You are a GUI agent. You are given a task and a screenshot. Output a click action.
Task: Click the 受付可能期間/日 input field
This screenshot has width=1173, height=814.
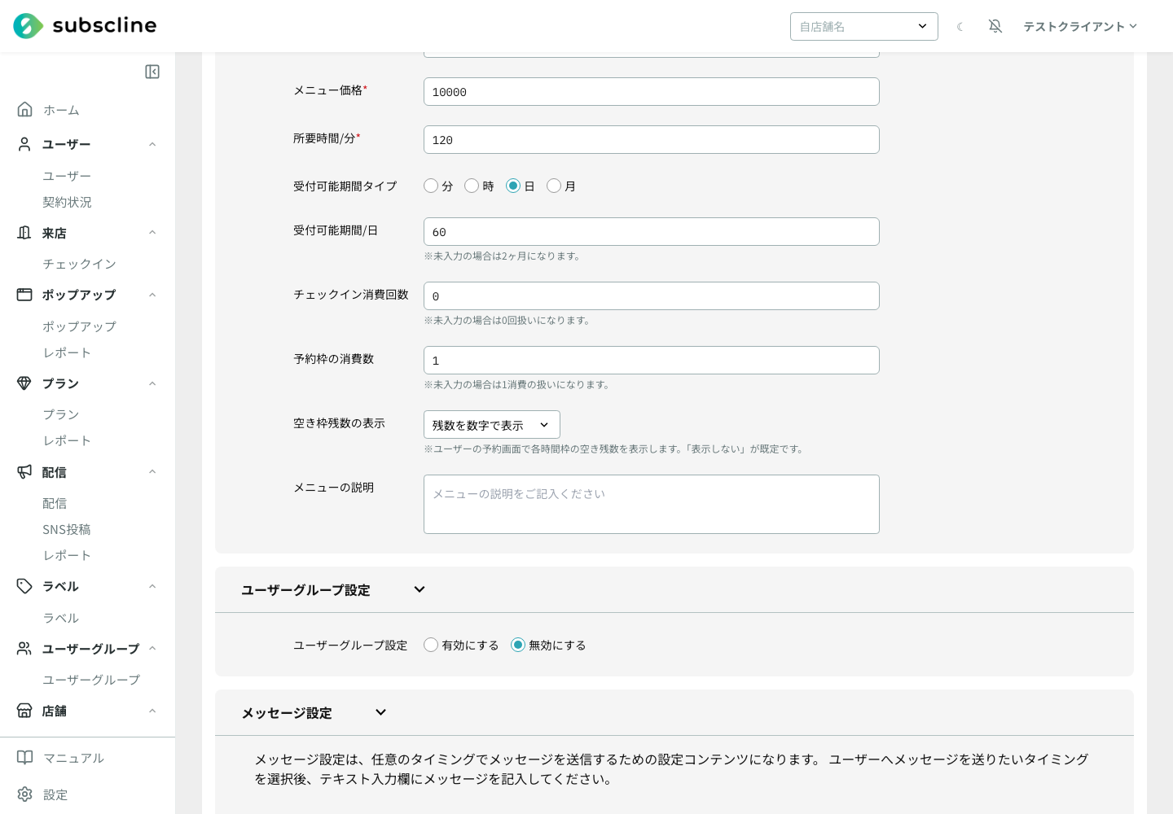[x=652, y=231]
